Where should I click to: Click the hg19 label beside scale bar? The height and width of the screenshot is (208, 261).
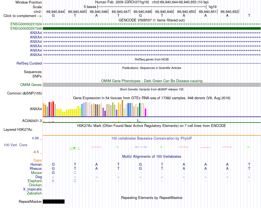pyautogui.click(x=213, y=7)
